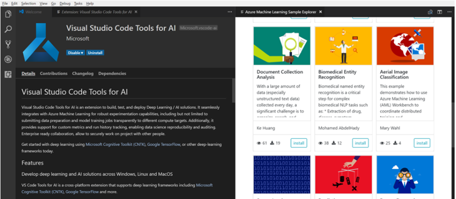
Task: Open more actions menu in right editor
Action: (x=449, y=12)
